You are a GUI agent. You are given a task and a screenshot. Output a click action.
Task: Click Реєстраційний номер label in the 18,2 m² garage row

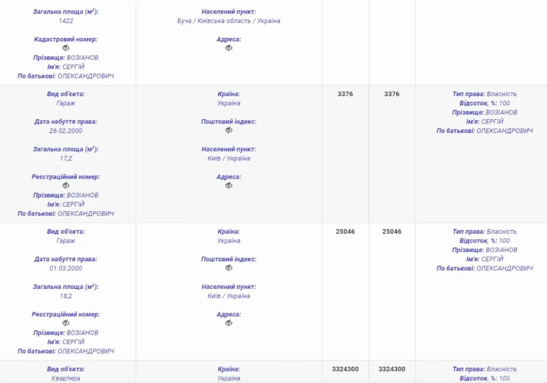point(66,314)
